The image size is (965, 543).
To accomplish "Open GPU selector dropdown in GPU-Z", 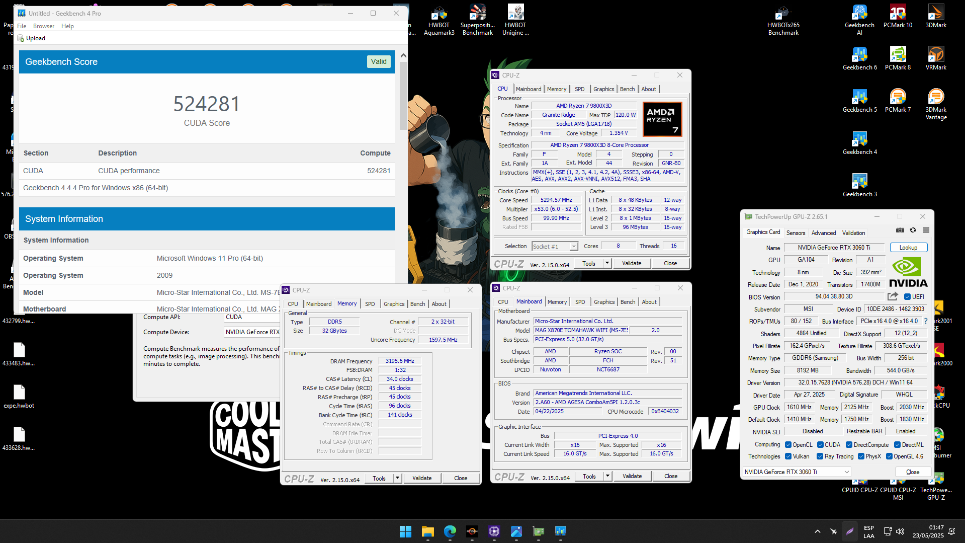I will click(797, 472).
